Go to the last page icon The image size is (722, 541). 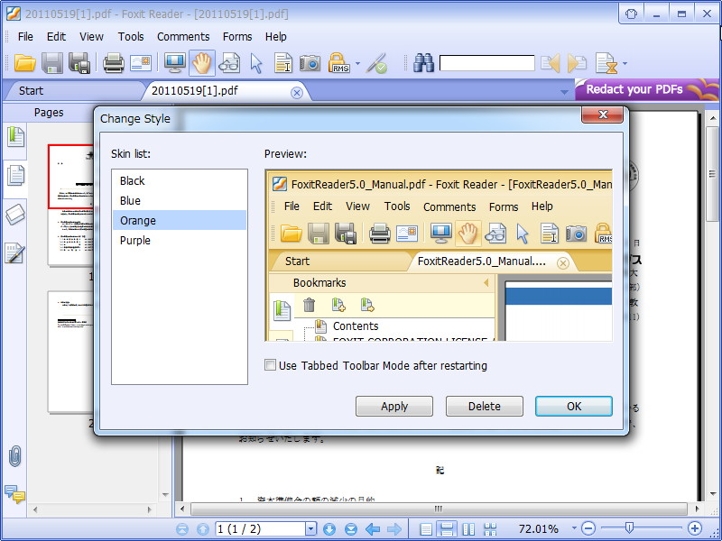351,529
